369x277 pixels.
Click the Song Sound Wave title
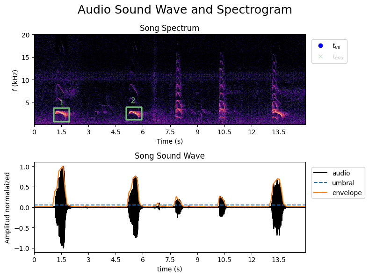(x=169, y=156)
